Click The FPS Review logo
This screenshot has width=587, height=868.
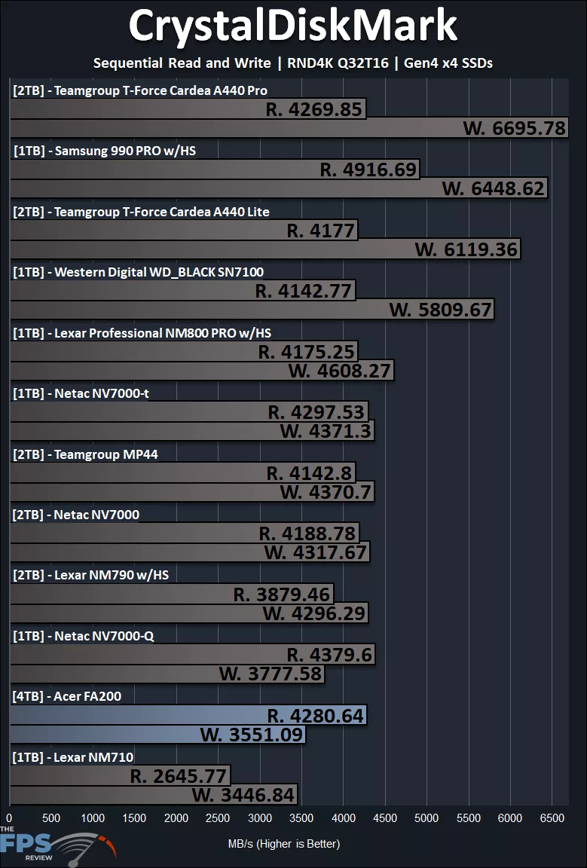pos(57,846)
